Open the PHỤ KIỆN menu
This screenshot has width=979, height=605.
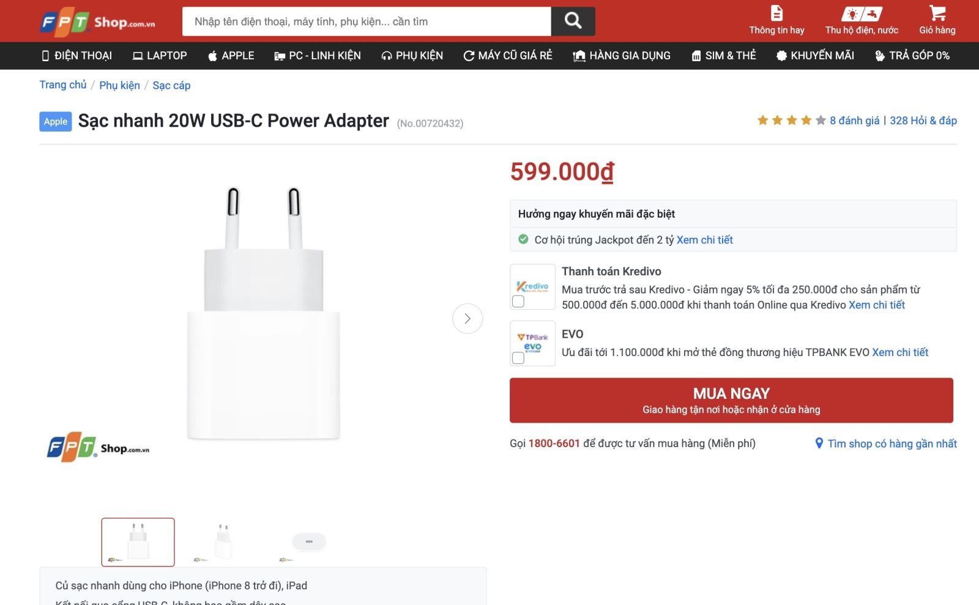[412, 56]
